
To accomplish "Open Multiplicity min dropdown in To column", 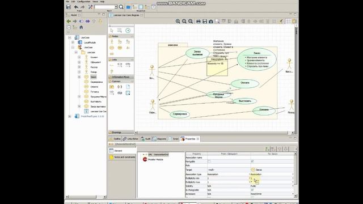I will tap(293, 178).
